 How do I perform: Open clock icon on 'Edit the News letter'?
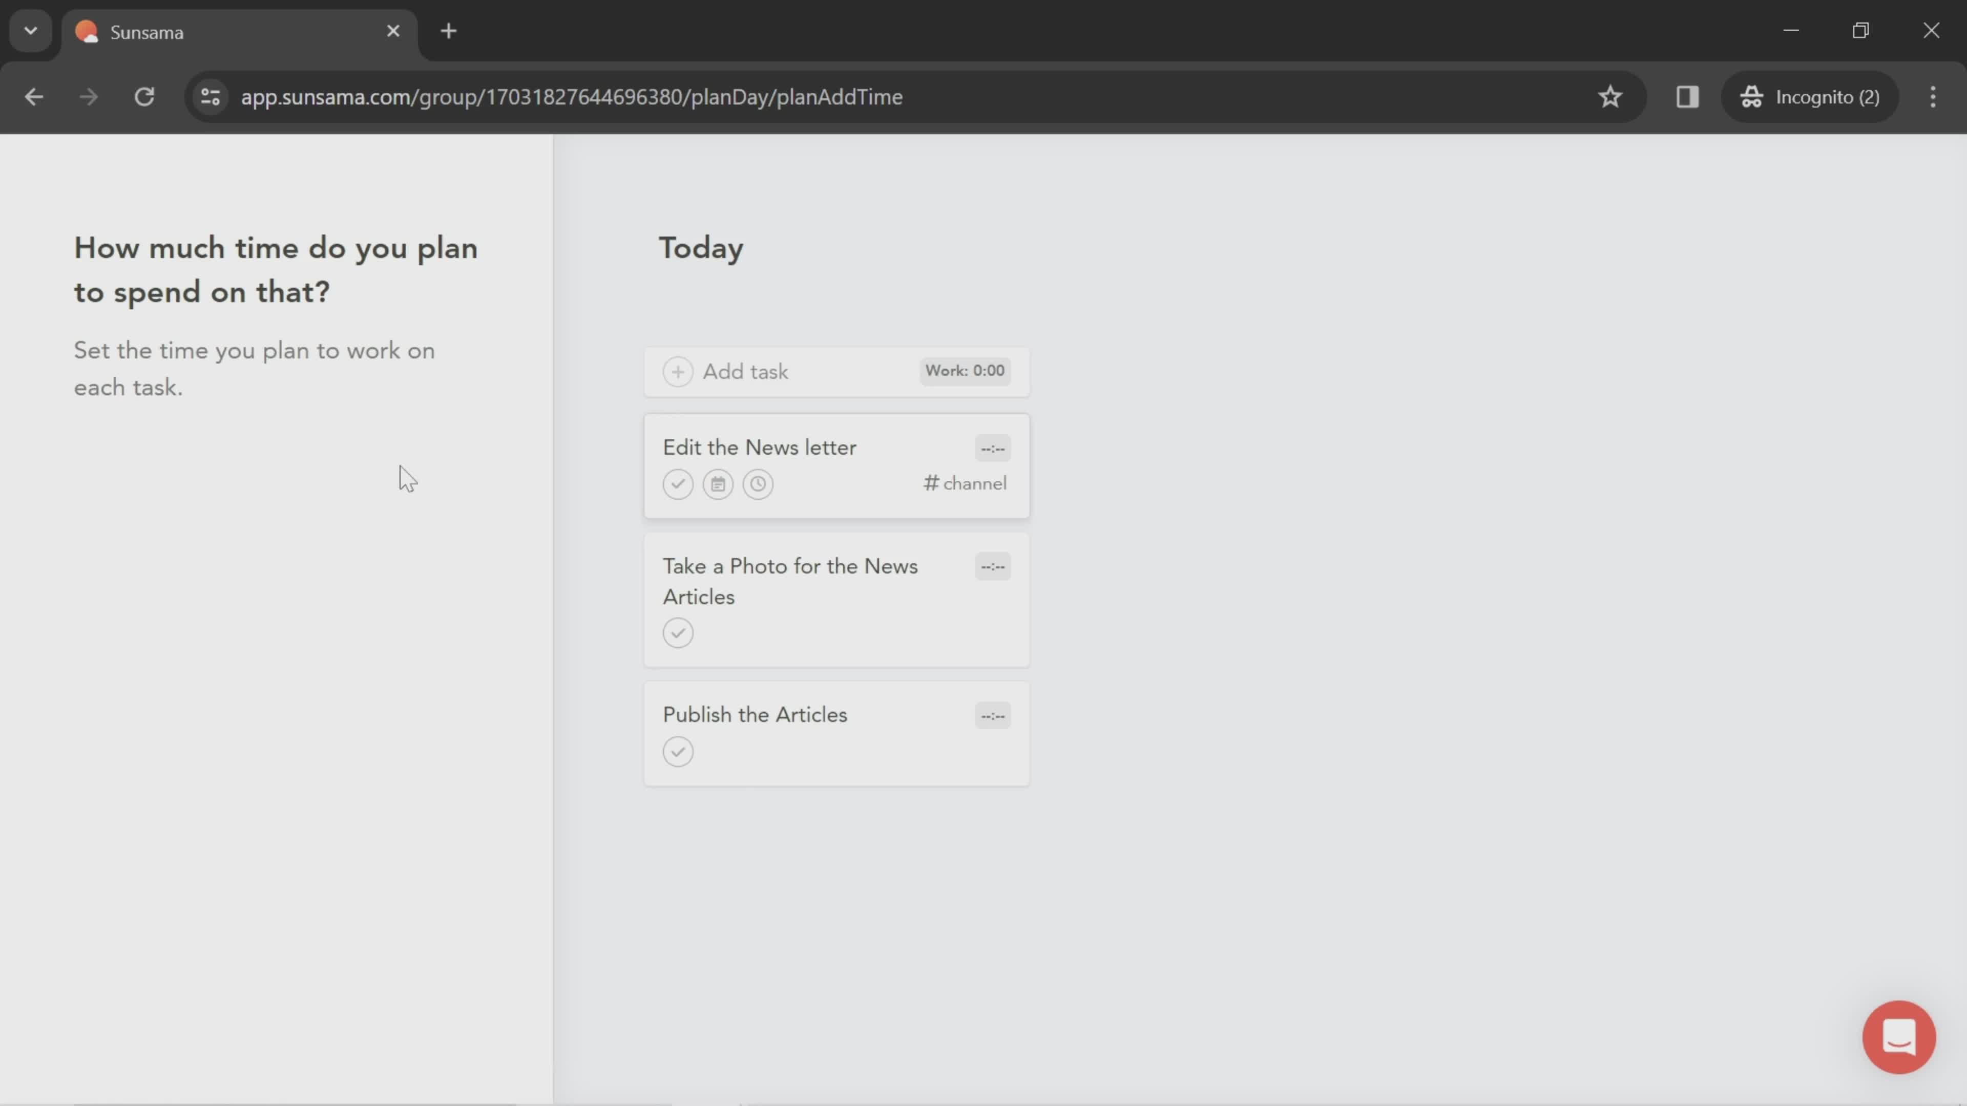pos(758,484)
